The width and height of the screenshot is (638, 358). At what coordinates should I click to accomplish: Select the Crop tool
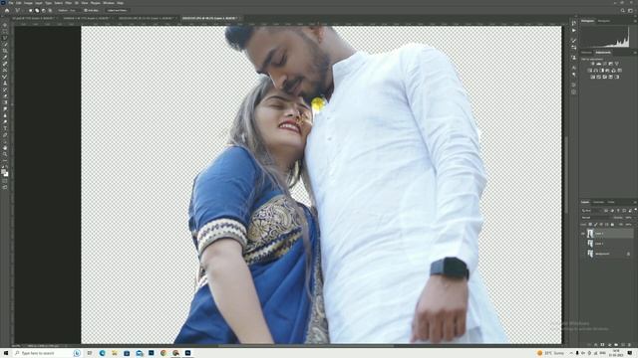pos(5,51)
